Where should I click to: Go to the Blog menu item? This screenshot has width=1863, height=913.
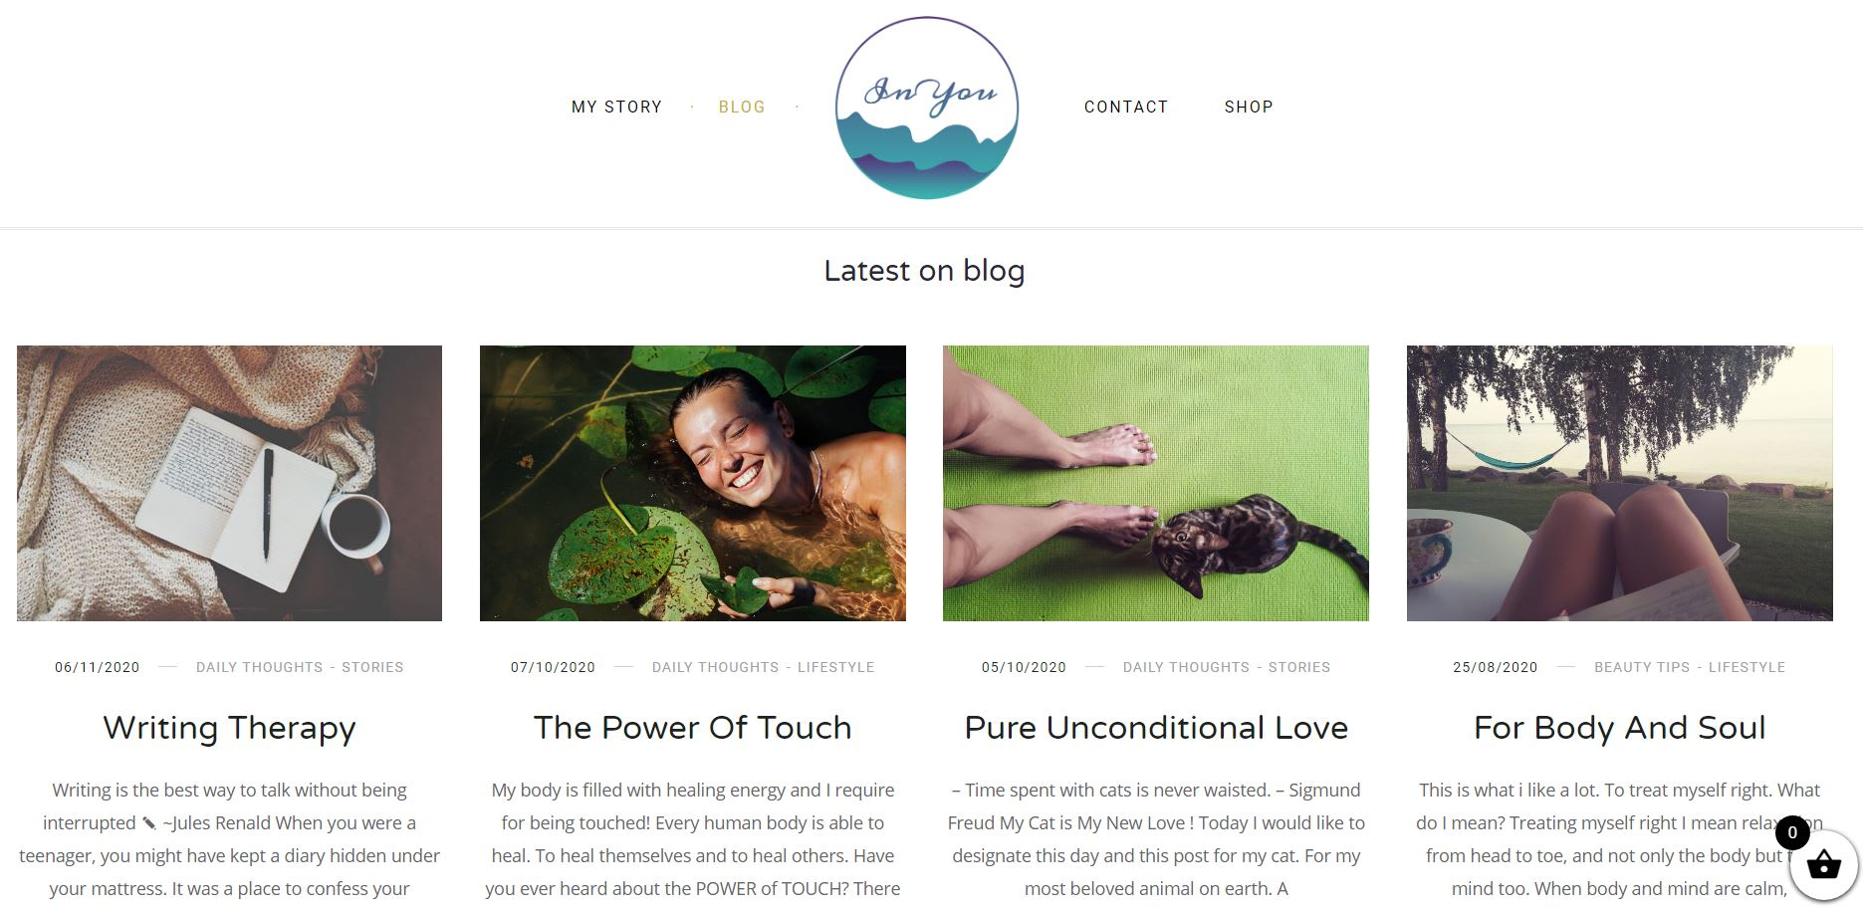tap(742, 107)
